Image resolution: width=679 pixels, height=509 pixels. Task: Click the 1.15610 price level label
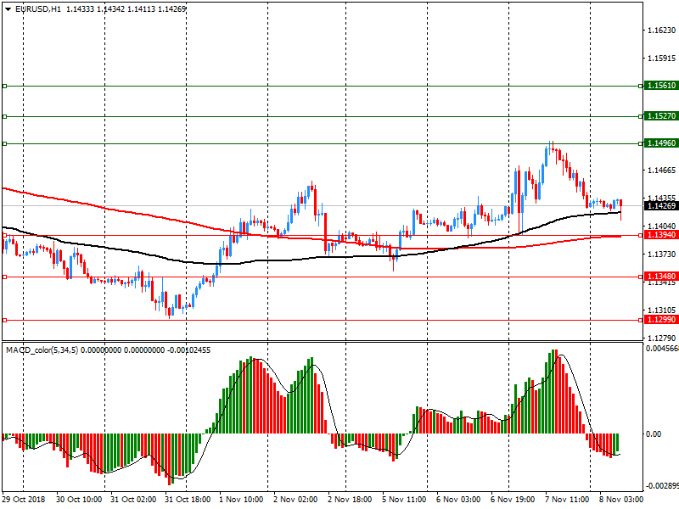tap(660, 86)
